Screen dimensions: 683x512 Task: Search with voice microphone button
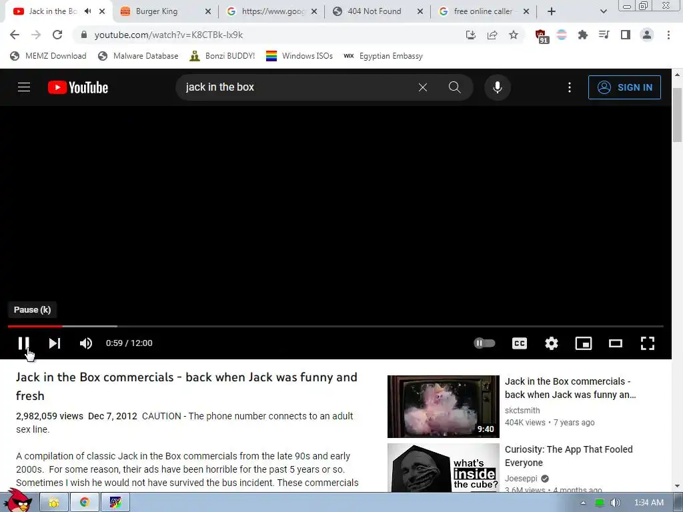coord(498,87)
